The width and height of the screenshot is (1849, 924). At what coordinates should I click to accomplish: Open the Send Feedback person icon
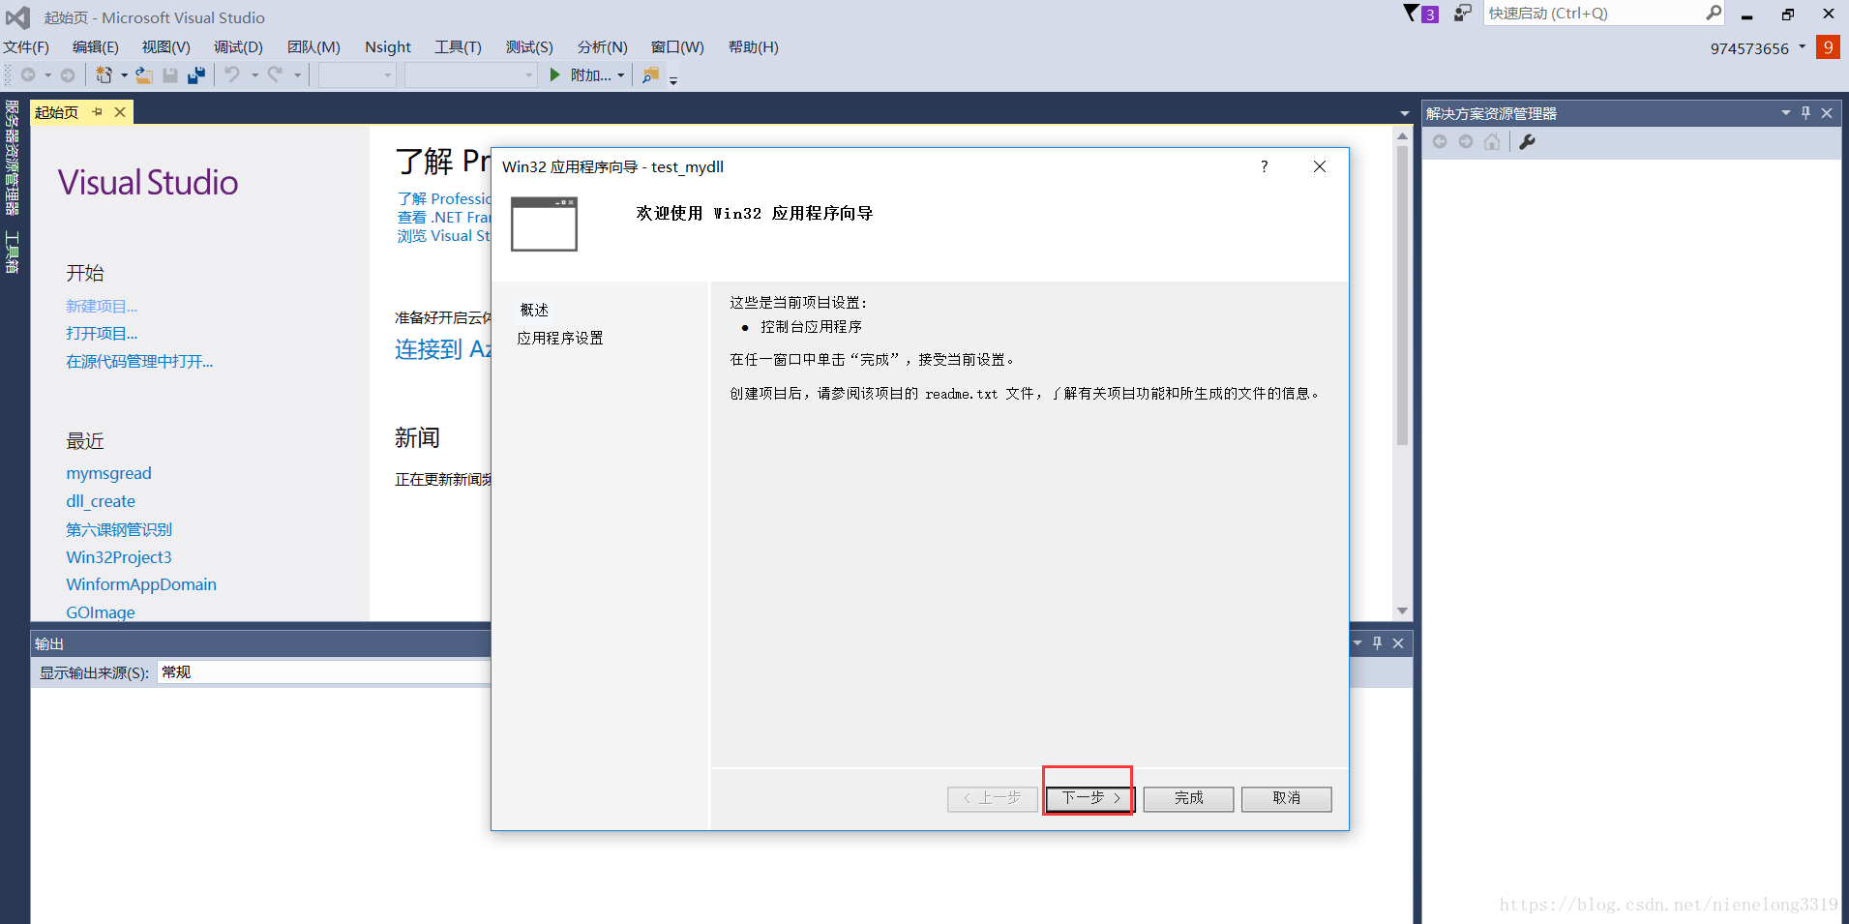1462,13
